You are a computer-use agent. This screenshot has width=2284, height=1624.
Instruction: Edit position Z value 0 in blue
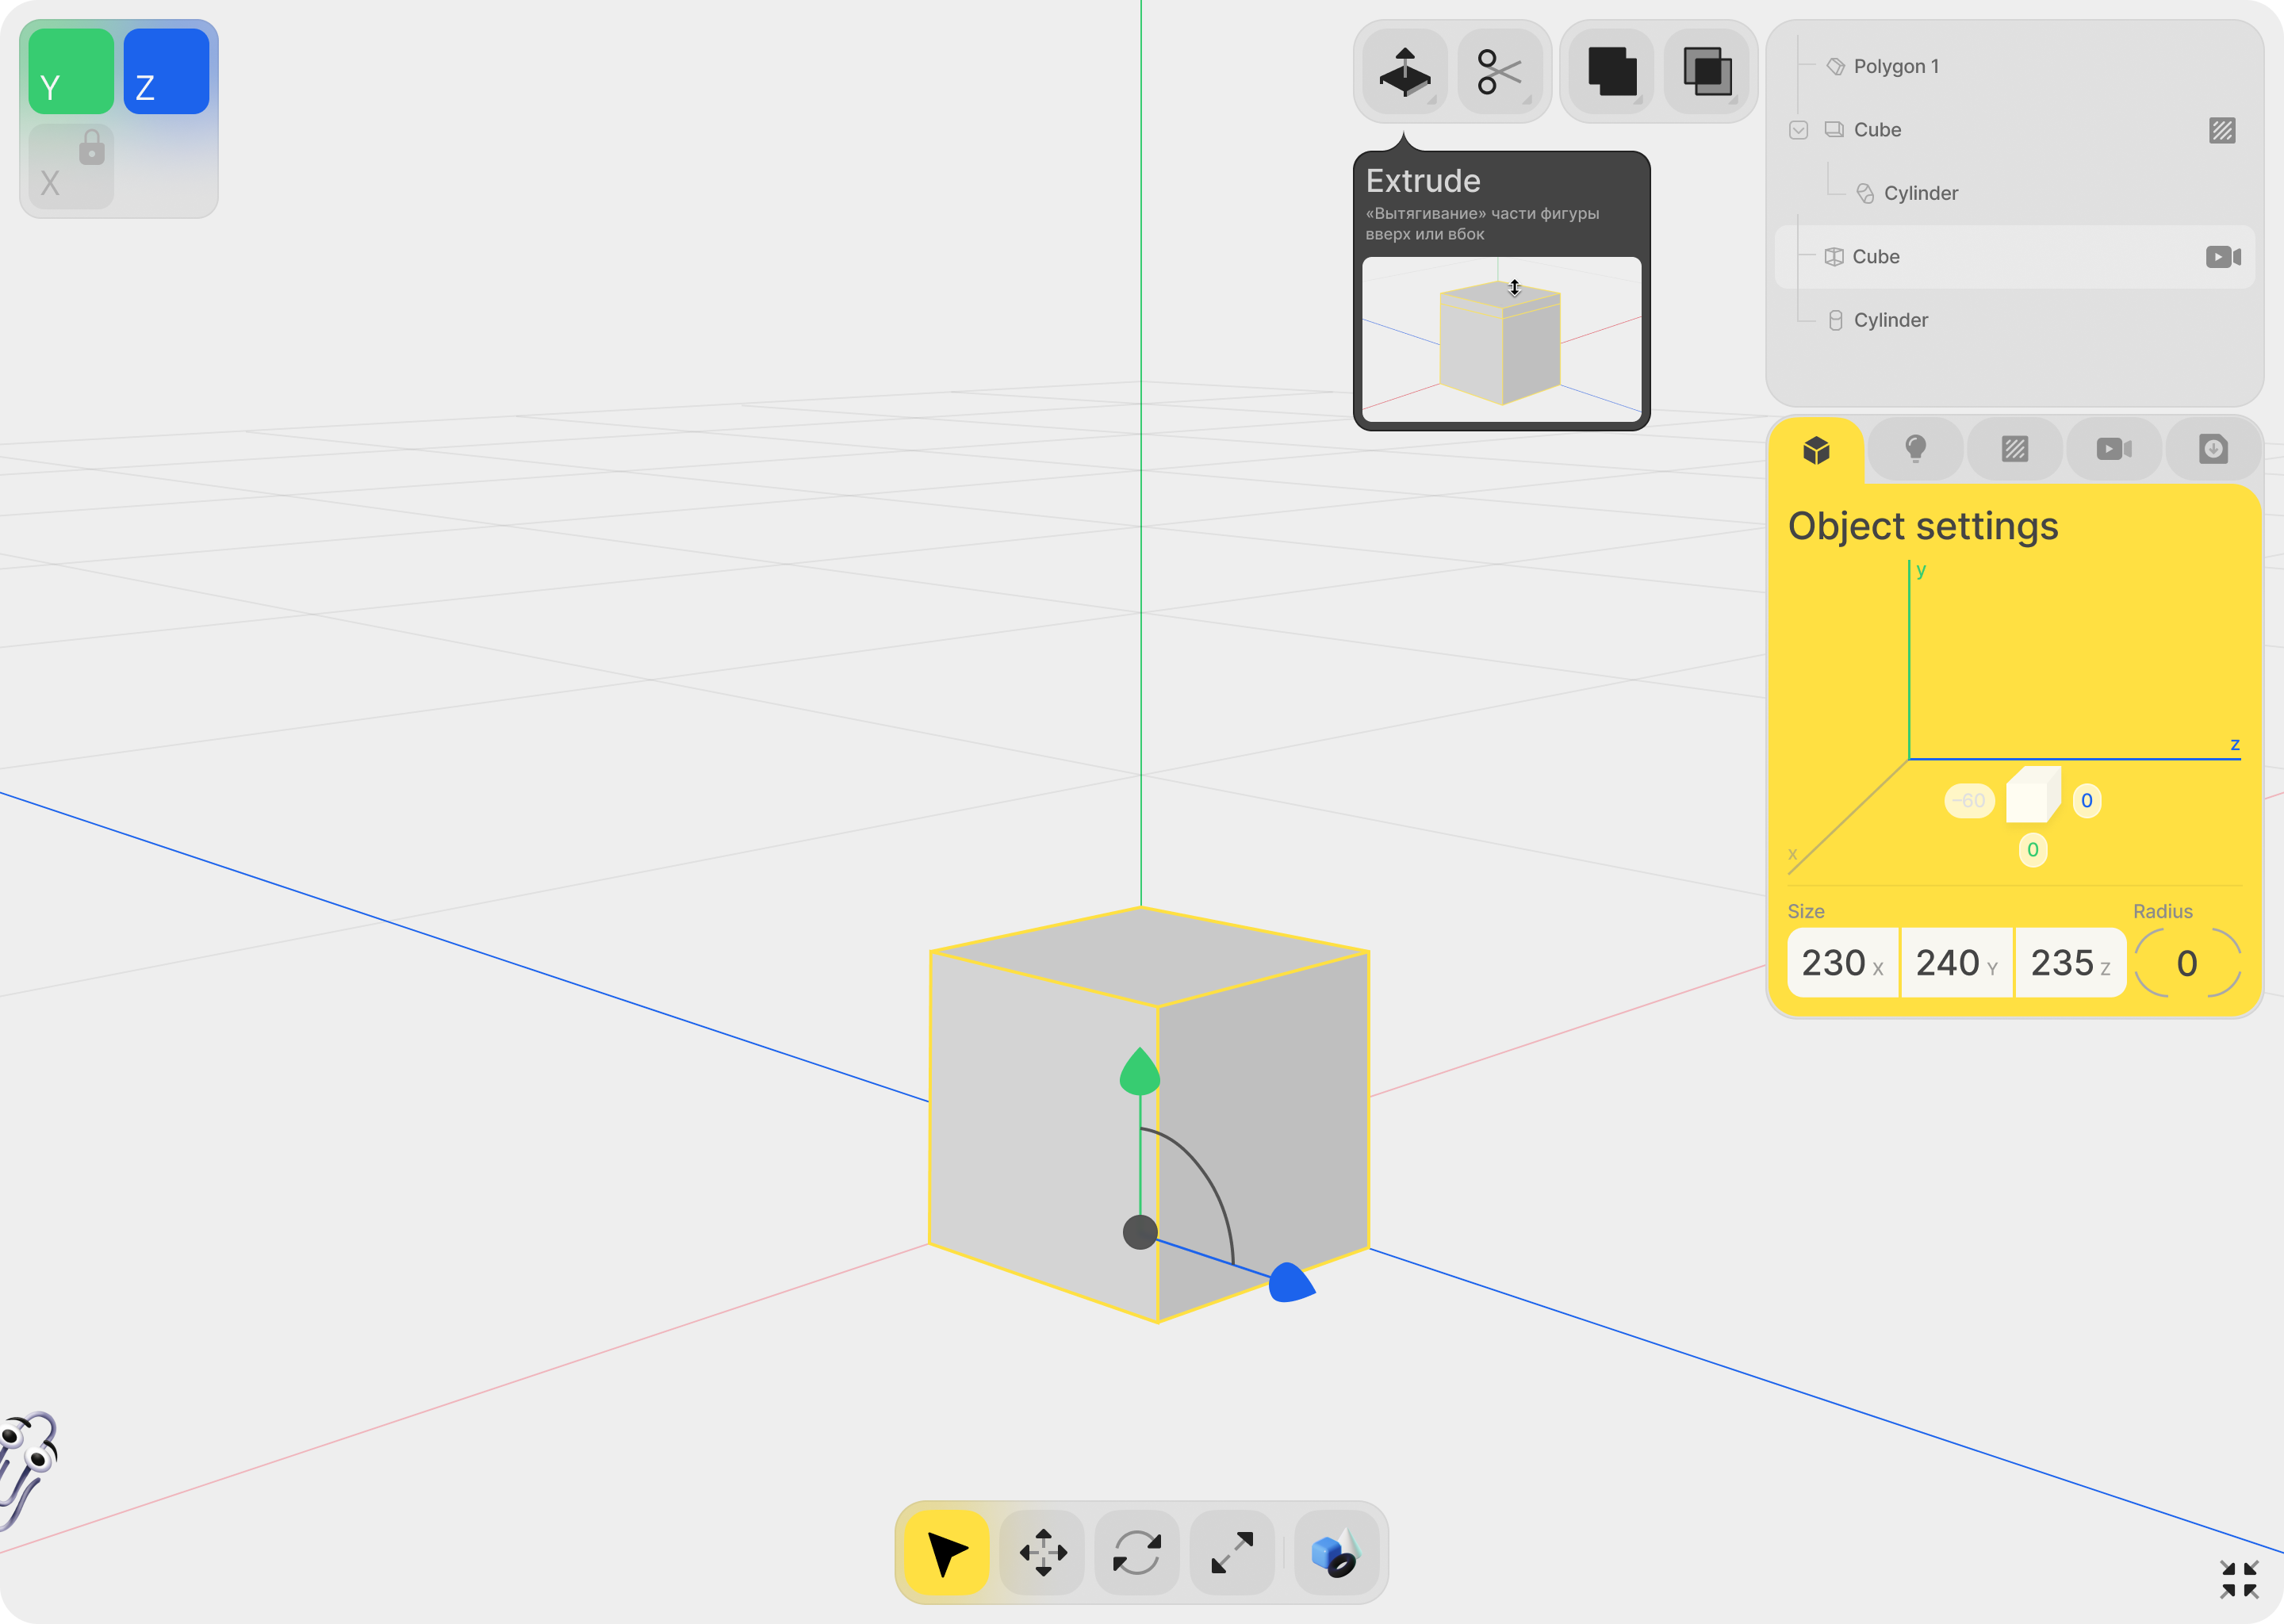(x=2086, y=800)
